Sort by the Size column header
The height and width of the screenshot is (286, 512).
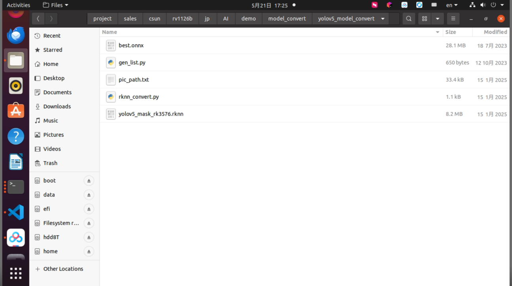tap(451, 32)
